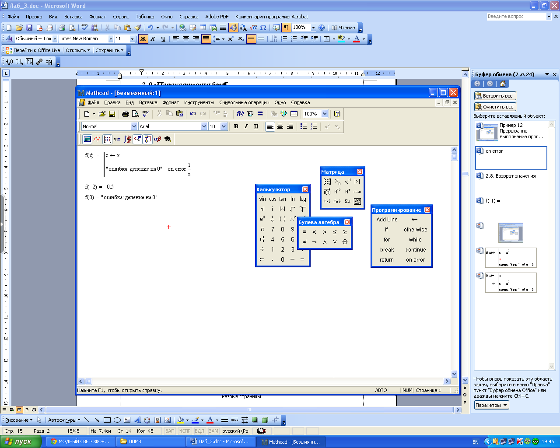560x448 pixels.
Task: Insert not-equal operator from Boolean palette
Action: (x=304, y=242)
